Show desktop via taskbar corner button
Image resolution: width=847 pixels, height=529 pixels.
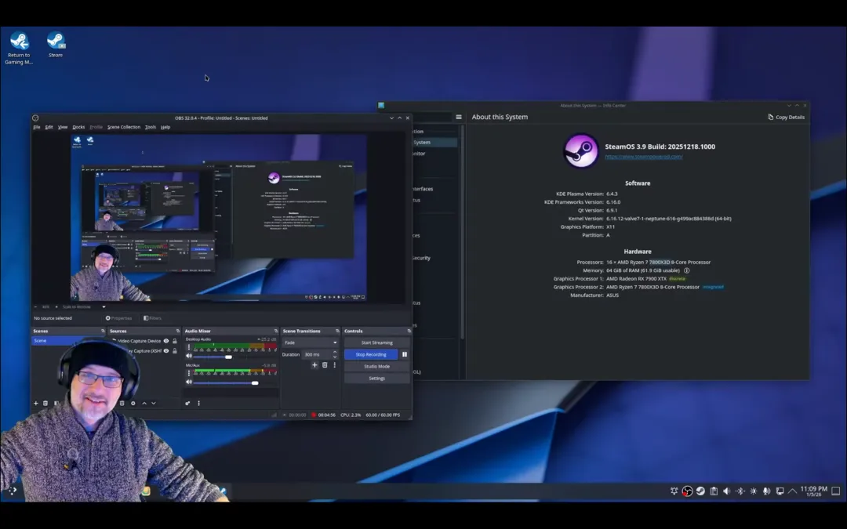click(836, 491)
